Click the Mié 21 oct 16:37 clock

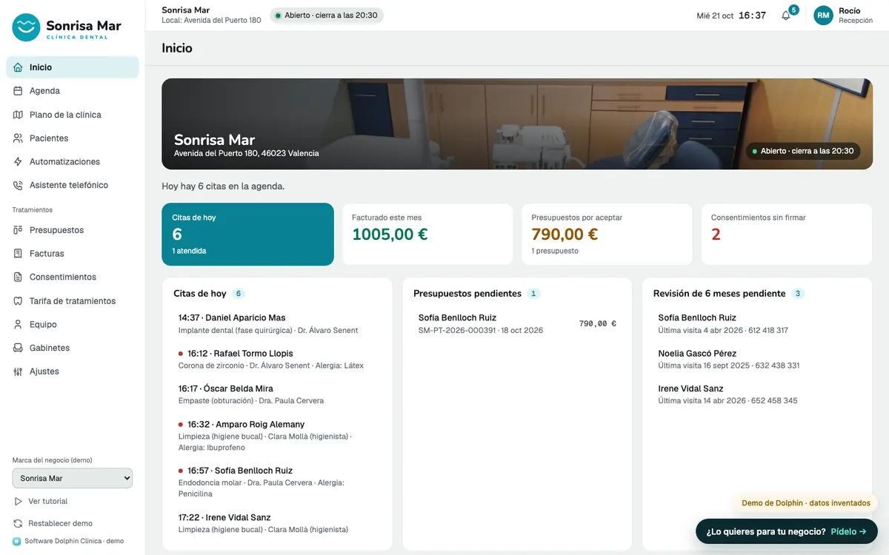[731, 16]
